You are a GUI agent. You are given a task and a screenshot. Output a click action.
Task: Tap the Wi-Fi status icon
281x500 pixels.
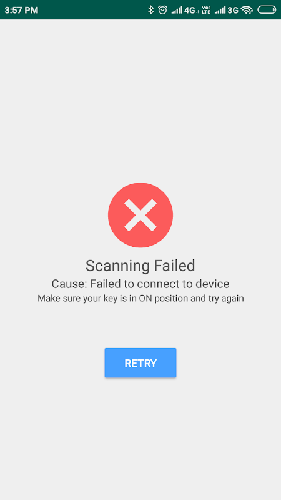tap(247, 10)
